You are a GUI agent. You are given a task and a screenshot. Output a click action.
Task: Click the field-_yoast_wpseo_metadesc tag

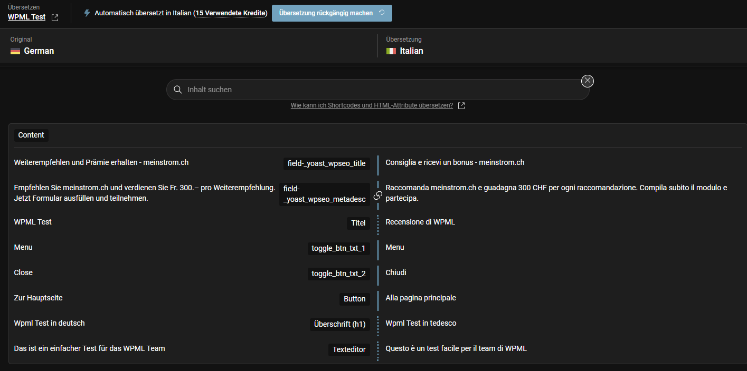click(324, 194)
